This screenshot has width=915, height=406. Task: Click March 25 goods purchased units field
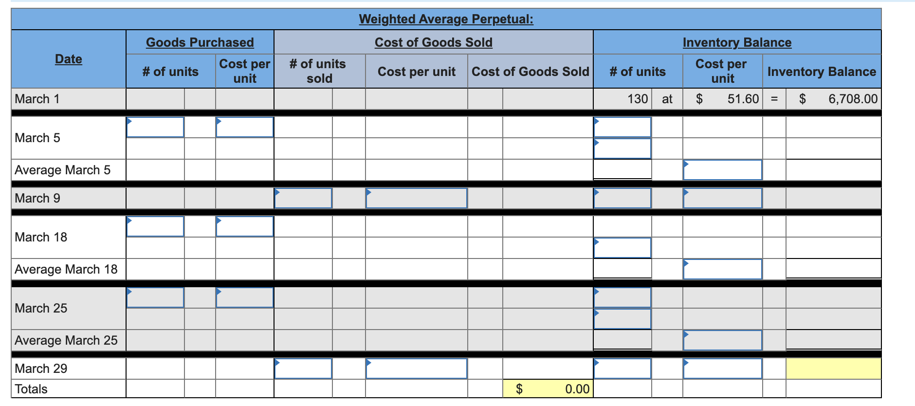[x=155, y=297]
